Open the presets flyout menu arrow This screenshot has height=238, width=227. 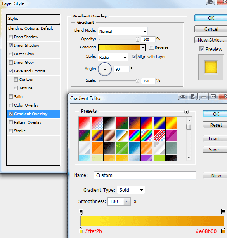click(x=186, y=112)
